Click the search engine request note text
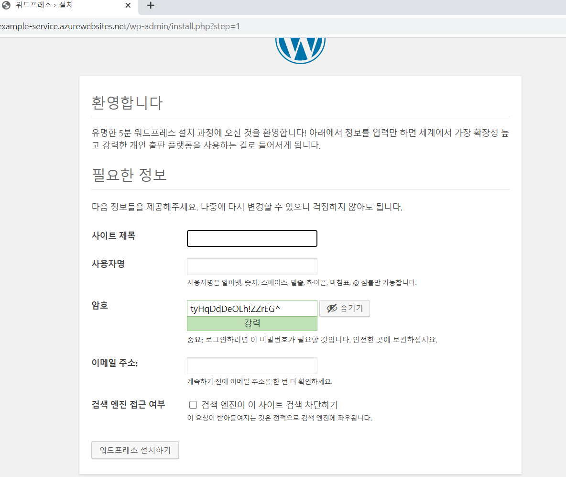 [279, 418]
